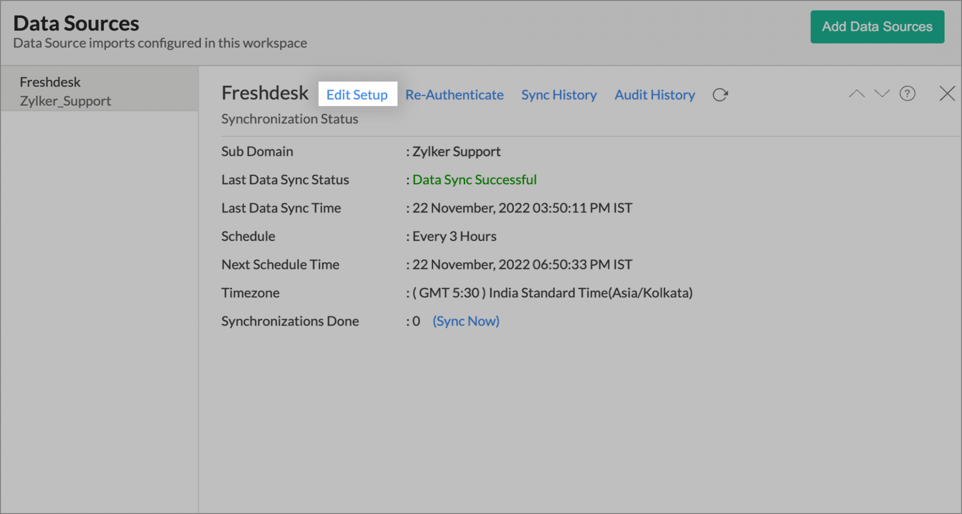Image resolution: width=962 pixels, height=514 pixels.
Task: Click the Sync Now link
Action: tap(466, 321)
